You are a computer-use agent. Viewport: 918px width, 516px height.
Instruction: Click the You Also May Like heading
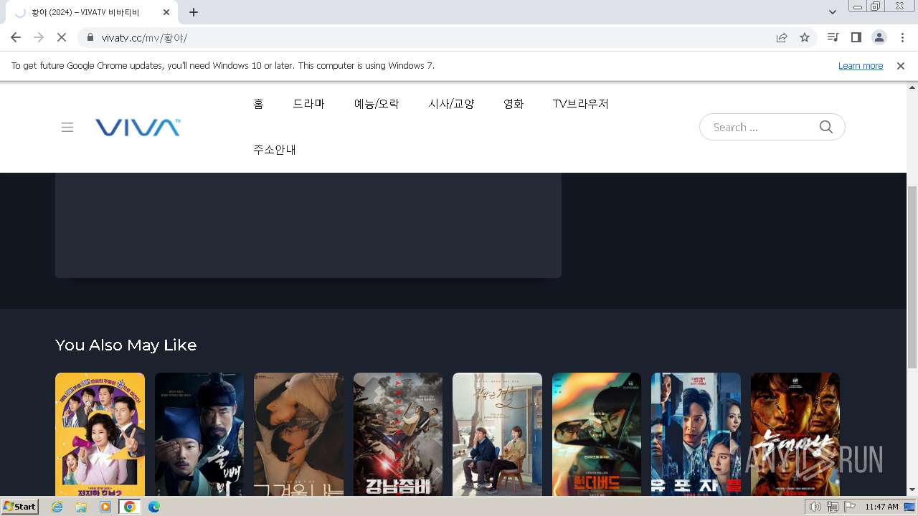[x=126, y=345]
